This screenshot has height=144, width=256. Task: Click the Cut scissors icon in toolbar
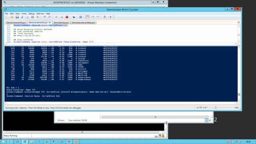click(22, 17)
